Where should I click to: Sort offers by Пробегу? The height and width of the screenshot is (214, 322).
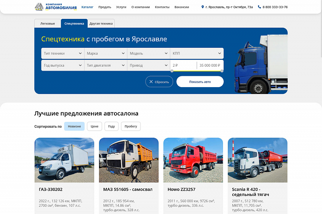[x=131, y=126]
